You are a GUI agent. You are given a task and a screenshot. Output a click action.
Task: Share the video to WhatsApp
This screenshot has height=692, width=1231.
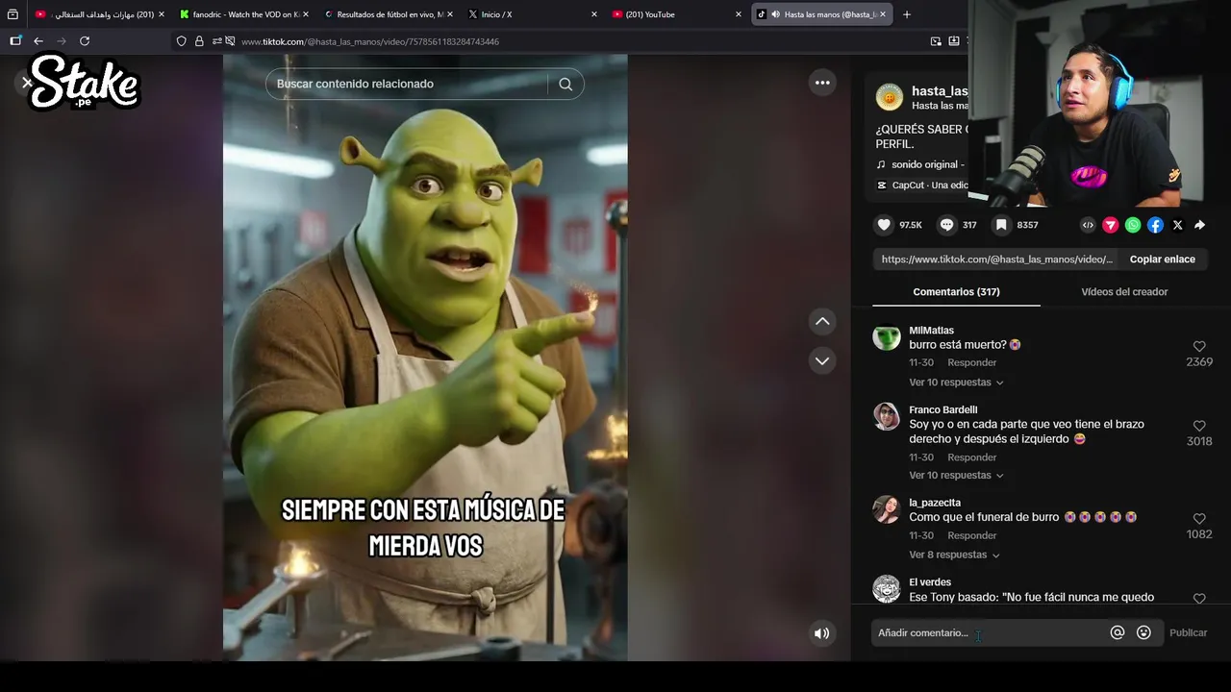tap(1133, 225)
